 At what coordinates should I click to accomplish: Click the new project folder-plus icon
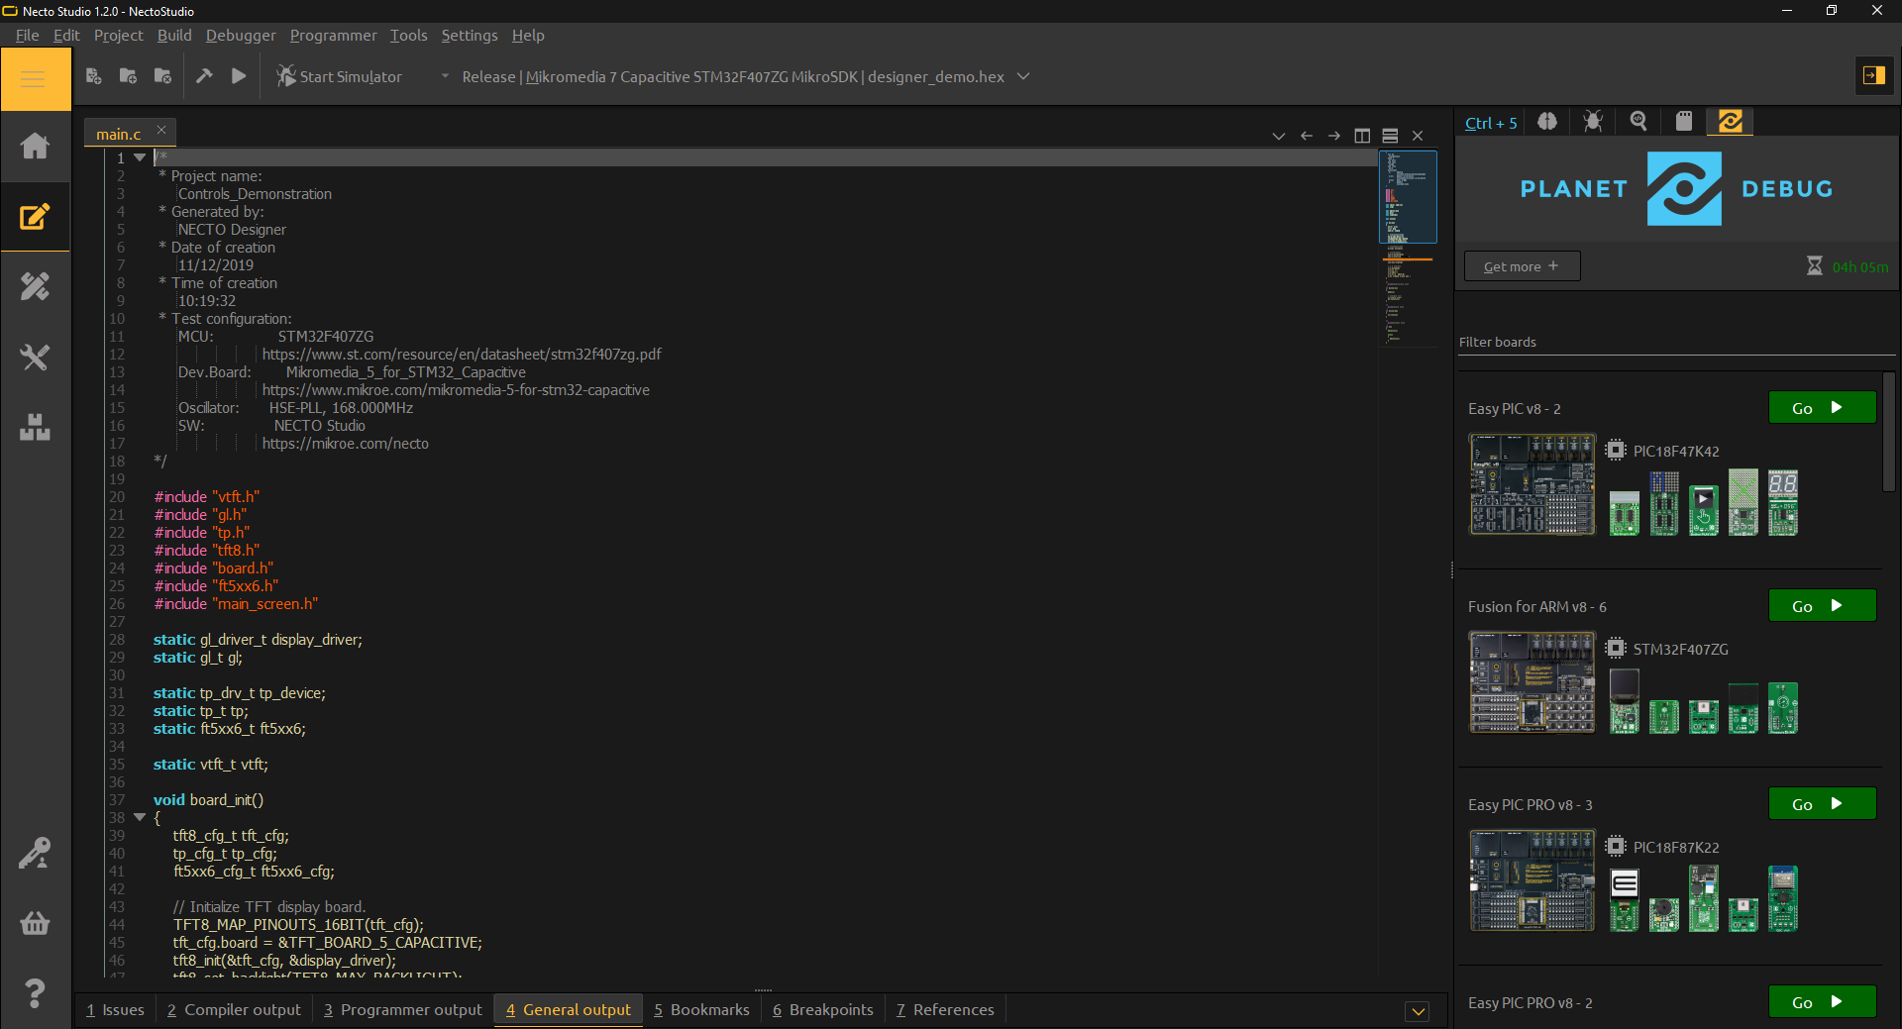tap(128, 76)
